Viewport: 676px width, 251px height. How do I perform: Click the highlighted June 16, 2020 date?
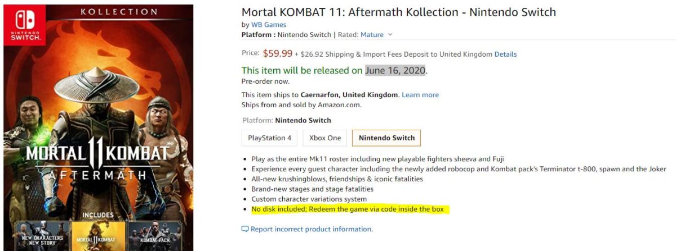(x=395, y=71)
